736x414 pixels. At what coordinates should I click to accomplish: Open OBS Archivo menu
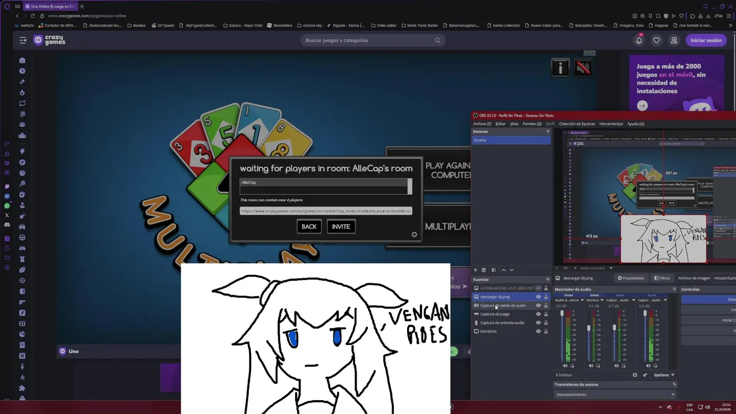482,124
